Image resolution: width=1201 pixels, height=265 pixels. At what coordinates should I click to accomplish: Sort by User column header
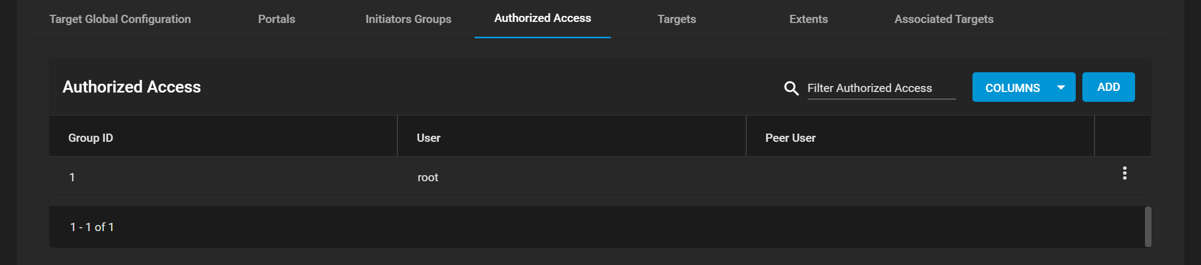pyautogui.click(x=429, y=138)
